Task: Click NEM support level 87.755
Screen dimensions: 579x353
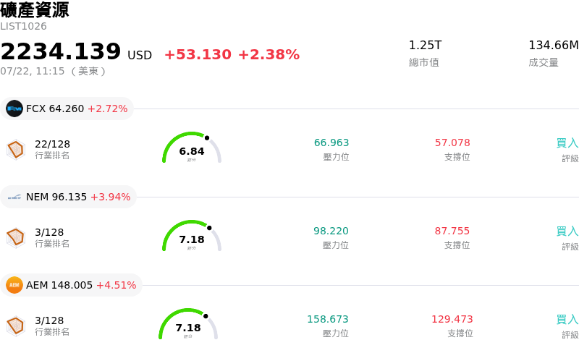Action: coord(452,231)
